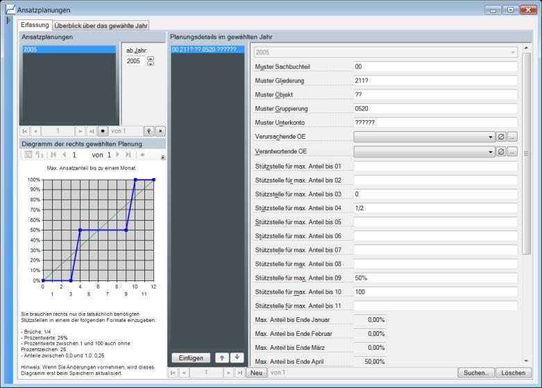
Task: Click the Löschen button
Action: click(x=513, y=373)
